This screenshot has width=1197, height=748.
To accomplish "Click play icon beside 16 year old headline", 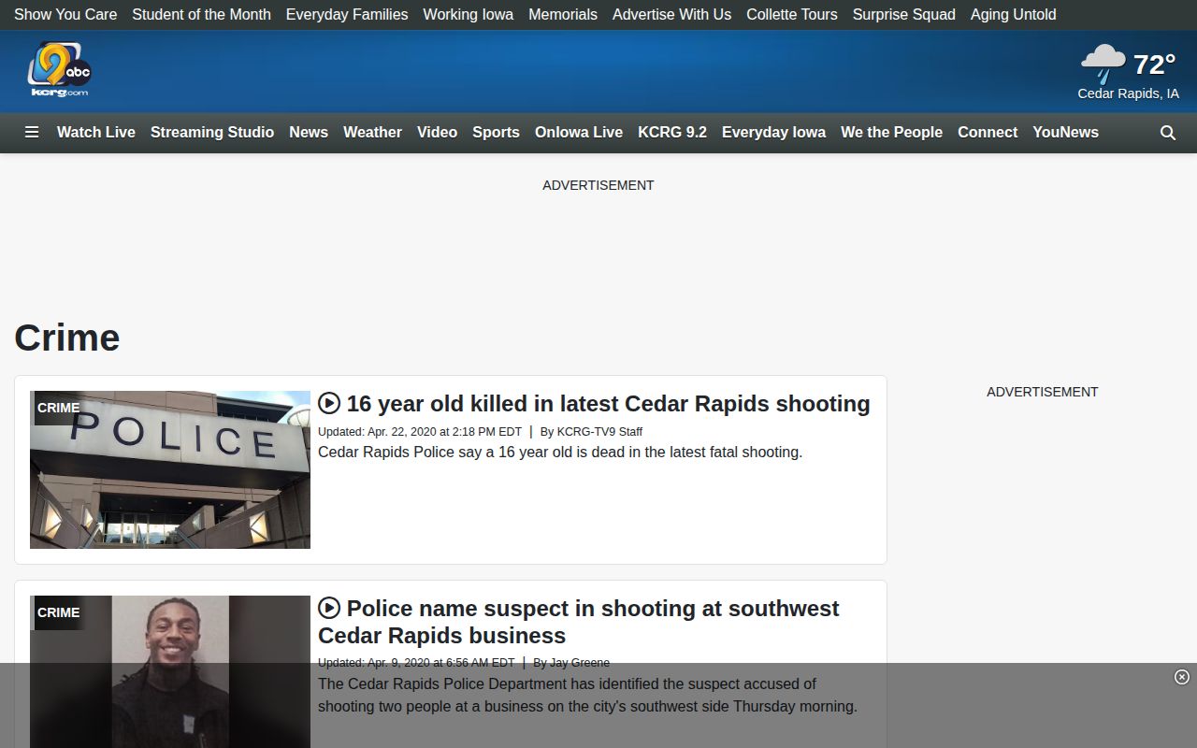I will point(329,403).
